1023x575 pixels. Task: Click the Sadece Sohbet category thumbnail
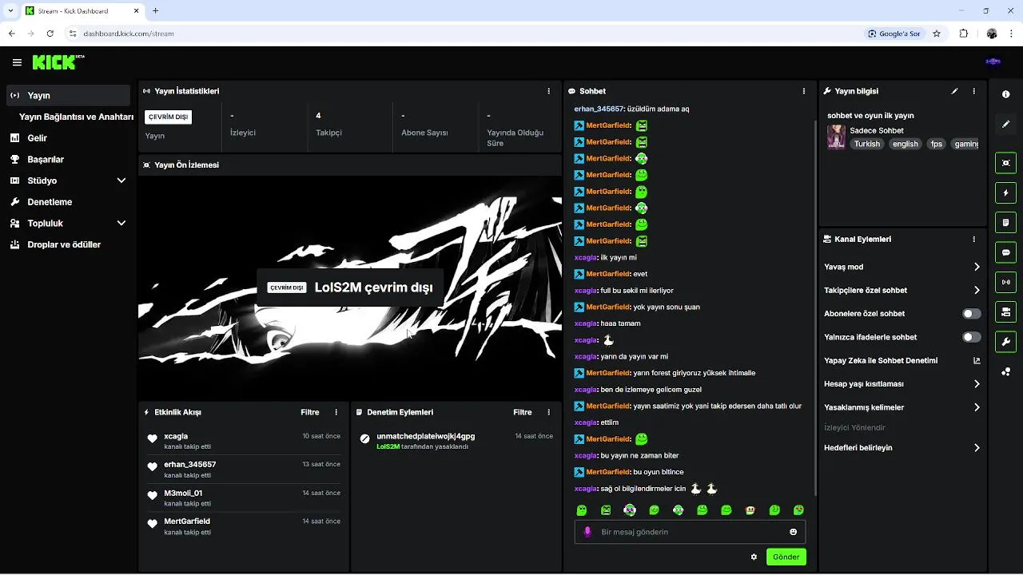[x=836, y=137]
